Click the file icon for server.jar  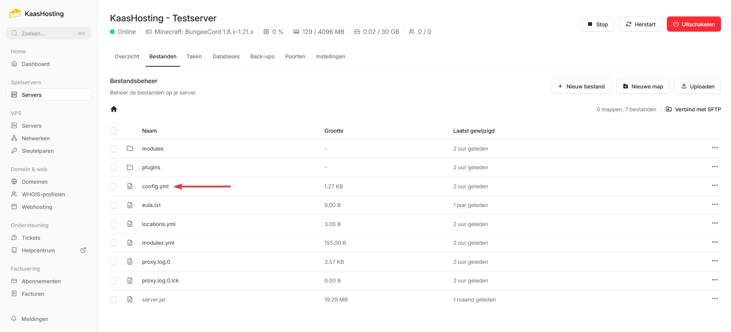(x=130, y=300)
